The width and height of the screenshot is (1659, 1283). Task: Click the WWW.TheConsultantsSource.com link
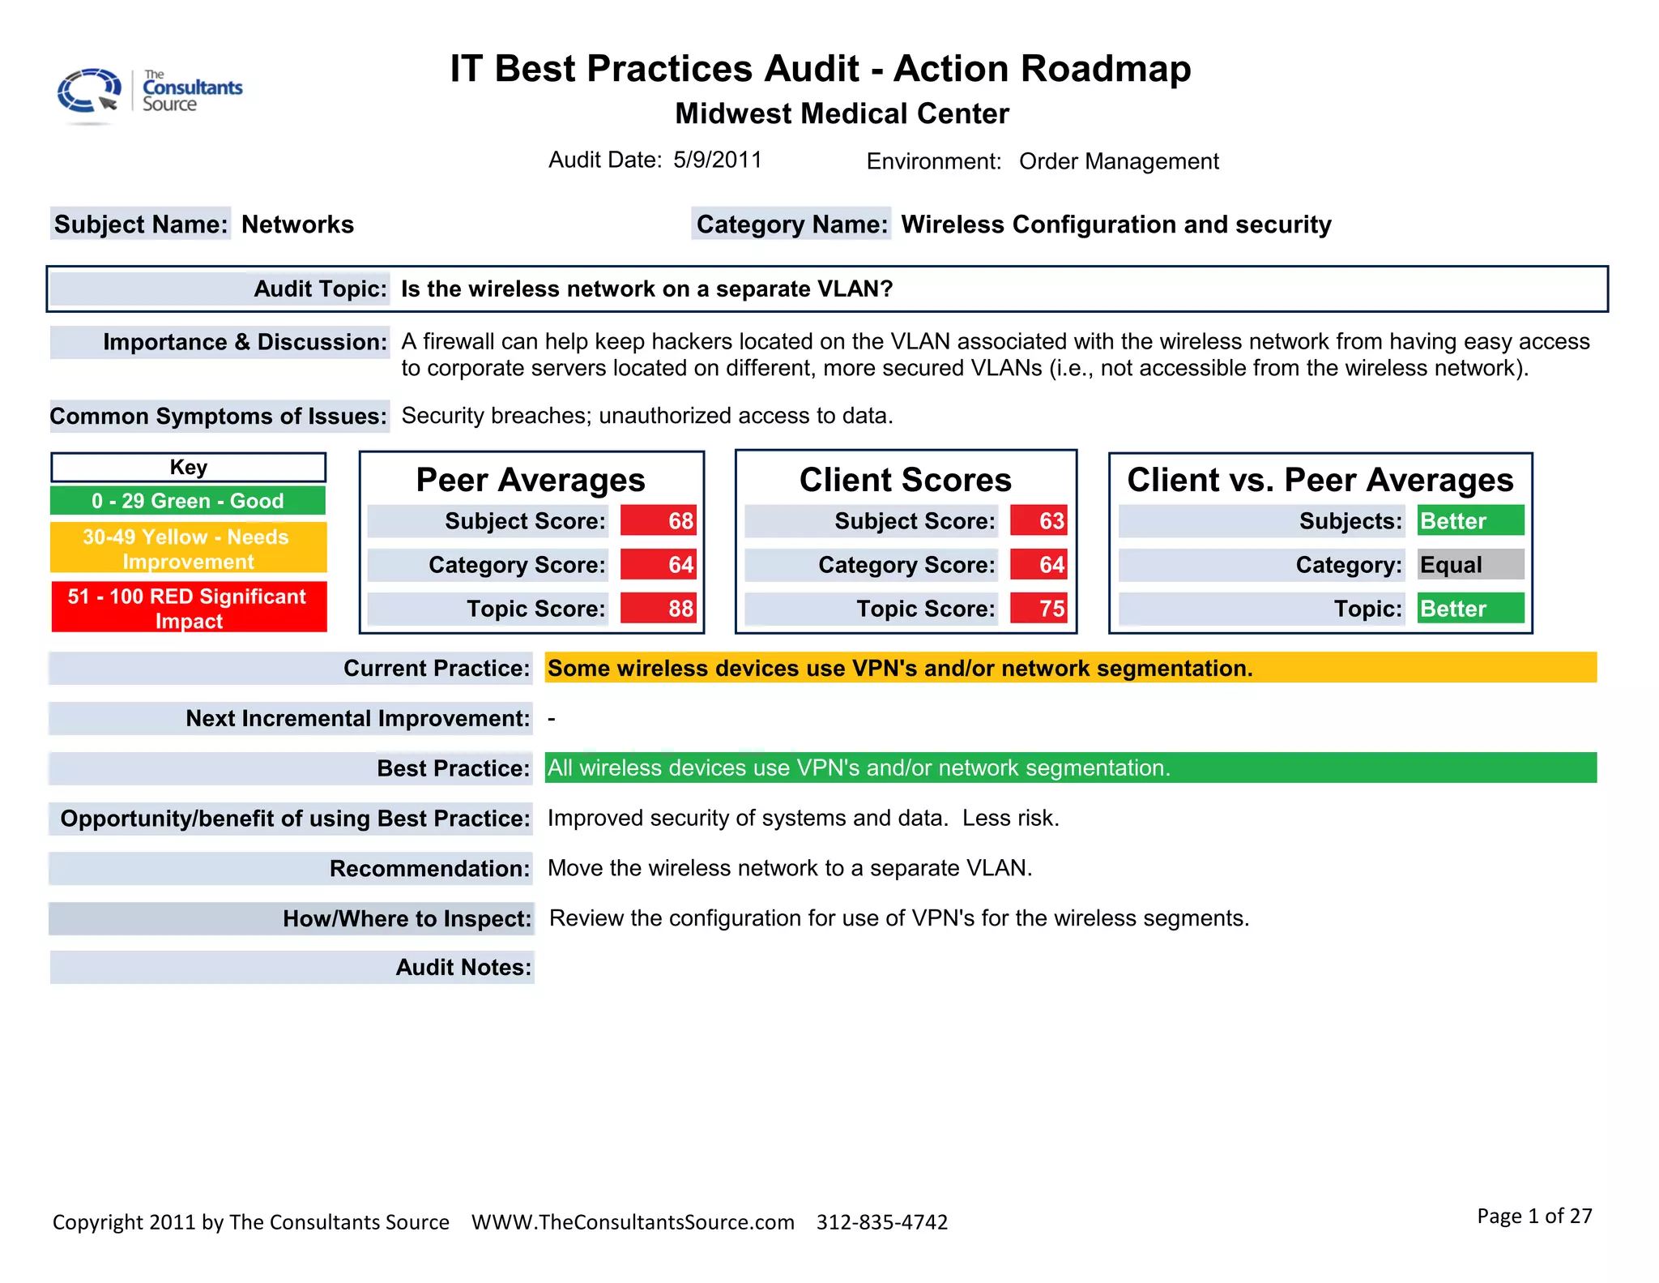point(633,1222)
